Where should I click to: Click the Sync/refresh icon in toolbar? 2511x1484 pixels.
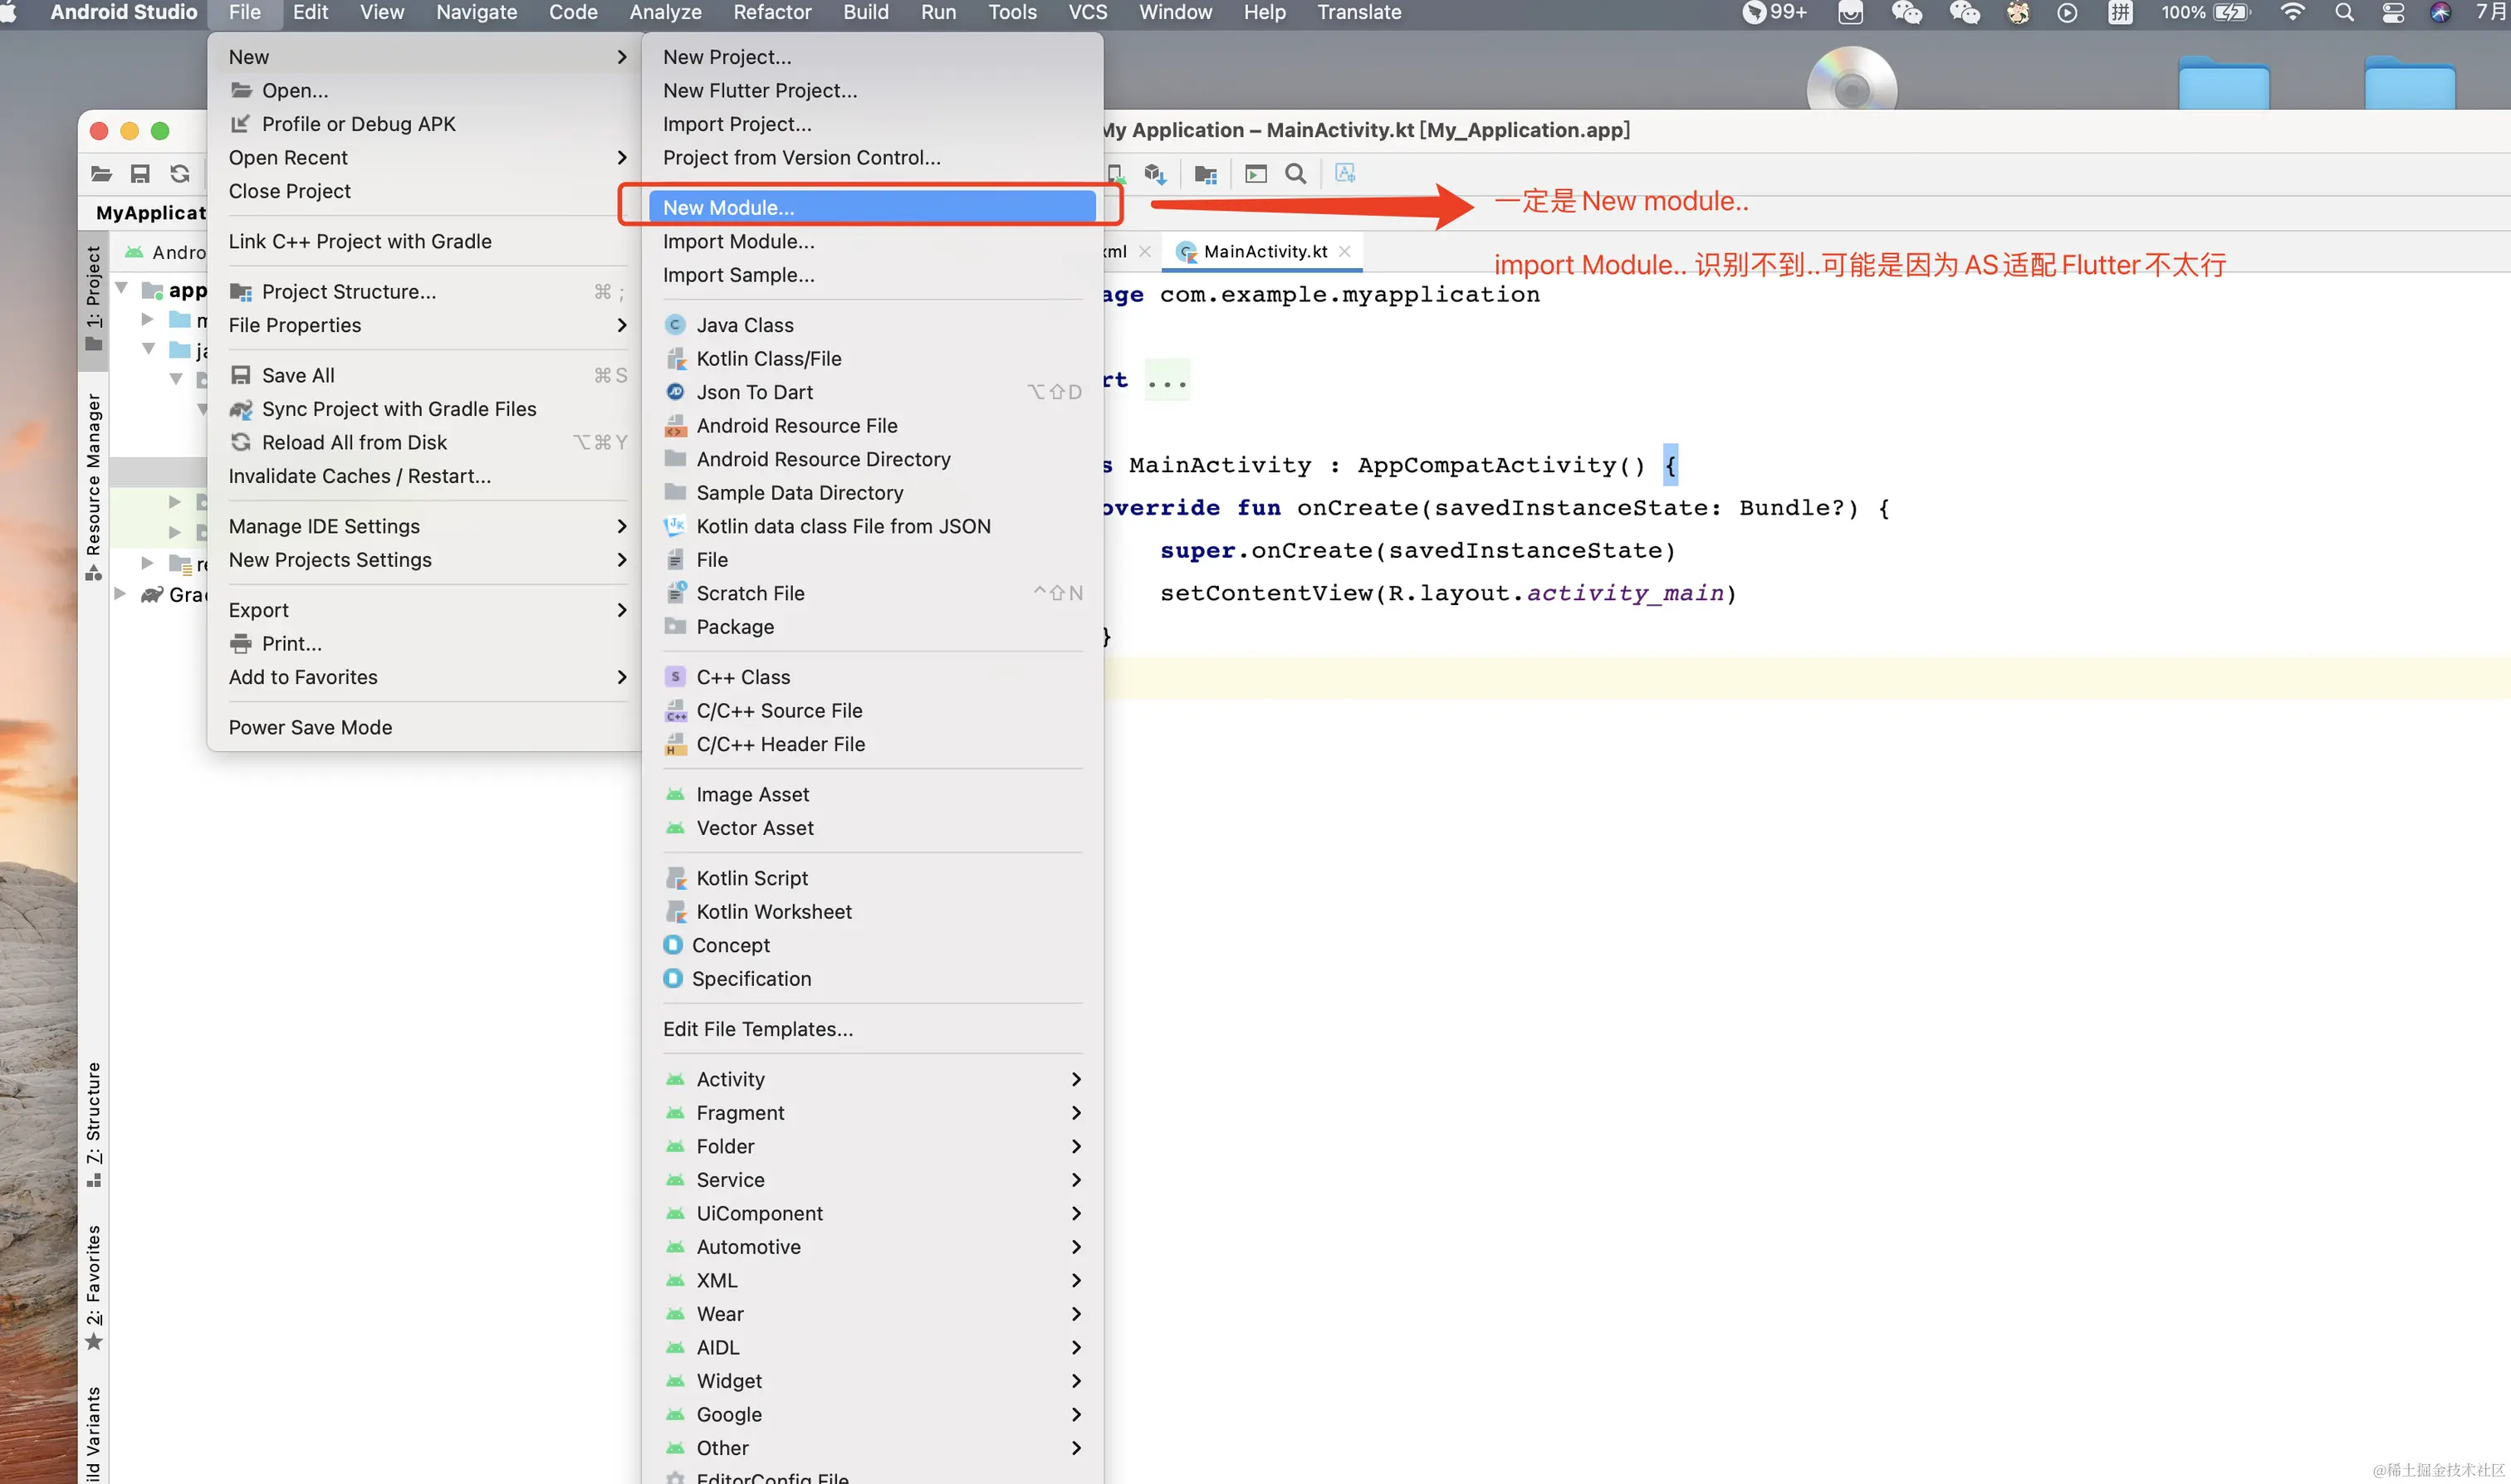pos(180,174)
